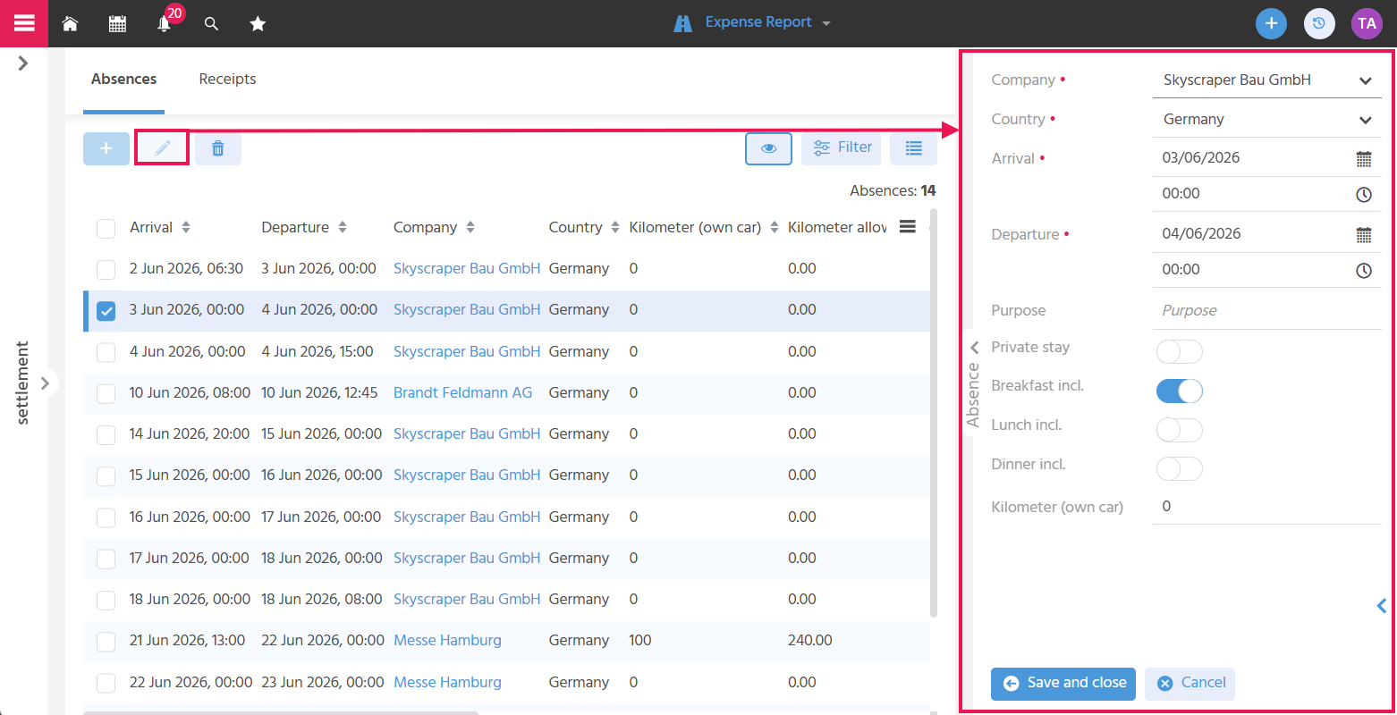Click the pencil edit absence button

pyautogui.click(x=162, y=148)
